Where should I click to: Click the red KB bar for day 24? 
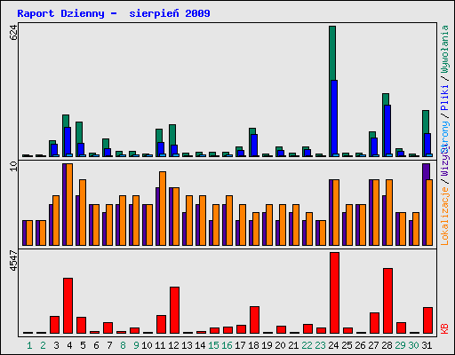point(334,293)
